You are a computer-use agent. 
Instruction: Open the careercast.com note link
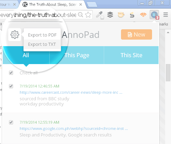[71, 92]
